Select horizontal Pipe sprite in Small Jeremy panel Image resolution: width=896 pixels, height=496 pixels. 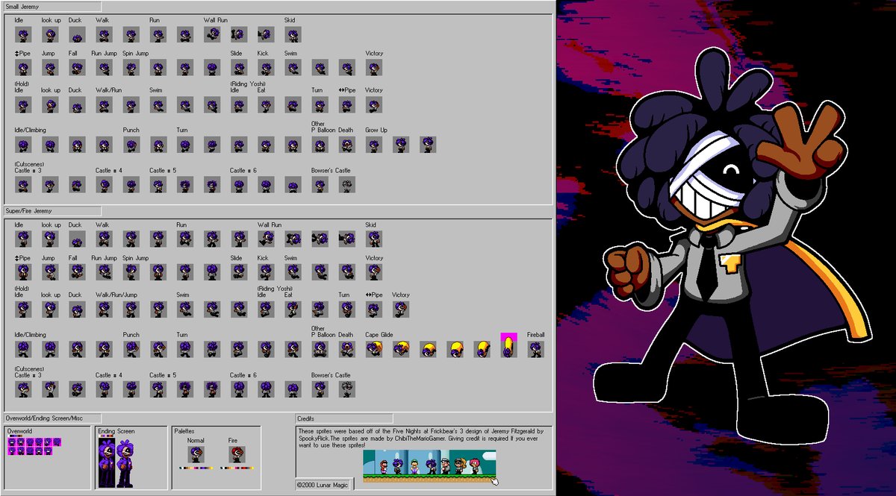click(x=346, y=104)
